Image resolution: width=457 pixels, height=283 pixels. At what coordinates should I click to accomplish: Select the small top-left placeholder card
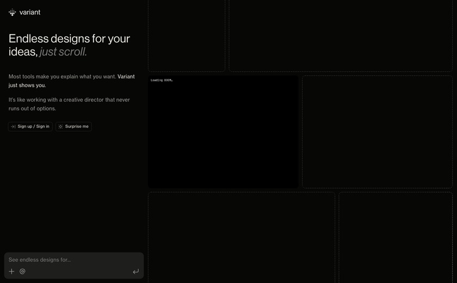[187, 35]
